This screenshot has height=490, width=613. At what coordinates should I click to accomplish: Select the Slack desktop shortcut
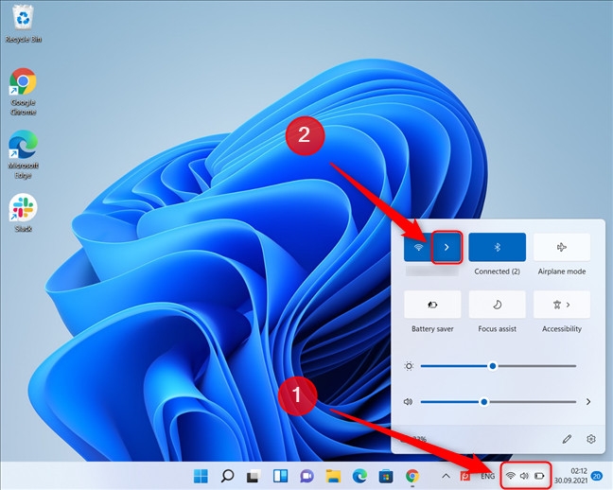23,214
